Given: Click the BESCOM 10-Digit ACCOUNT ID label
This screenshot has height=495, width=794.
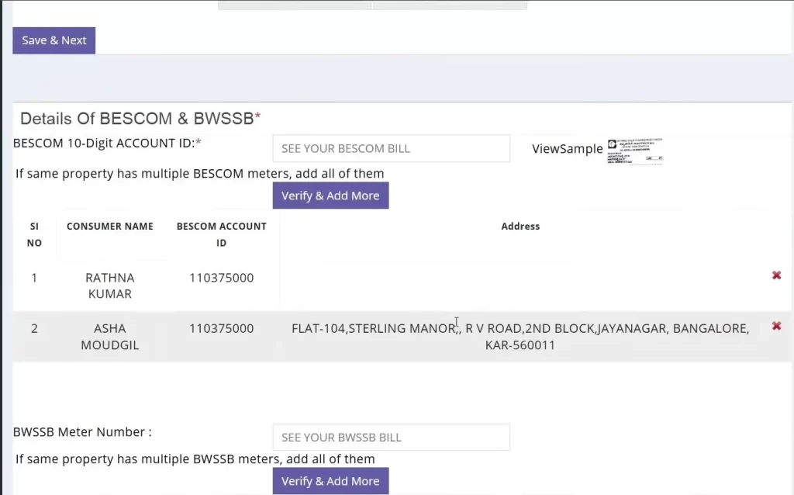Looking at the screenshot, I should tap(107, 144).
